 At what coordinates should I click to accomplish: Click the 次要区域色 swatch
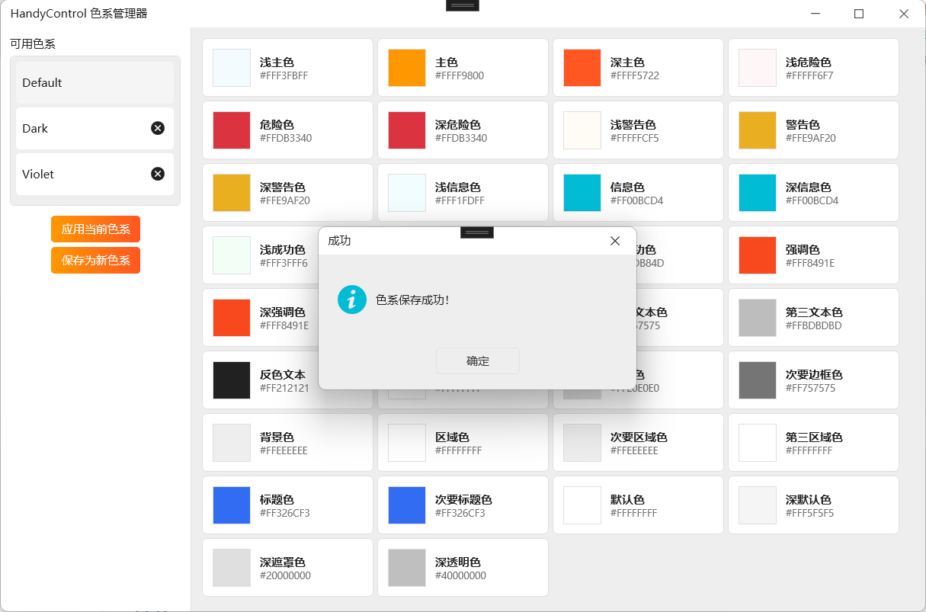pyautogui.click(x=582, y=443)
